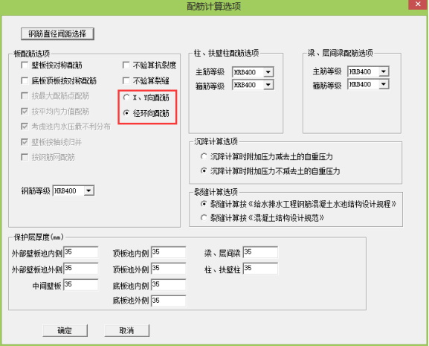This screenshot has height=346, width=429.
Task: Click the 梁、层间梁 cover thickness field
Action: [x=260, y=252]
